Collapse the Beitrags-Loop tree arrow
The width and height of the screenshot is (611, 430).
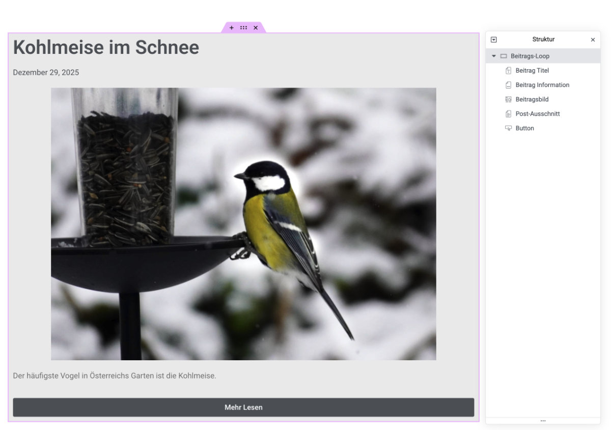tap(493, 56)
